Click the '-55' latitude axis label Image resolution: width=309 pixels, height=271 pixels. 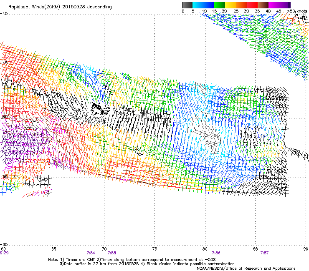[4, 176]
